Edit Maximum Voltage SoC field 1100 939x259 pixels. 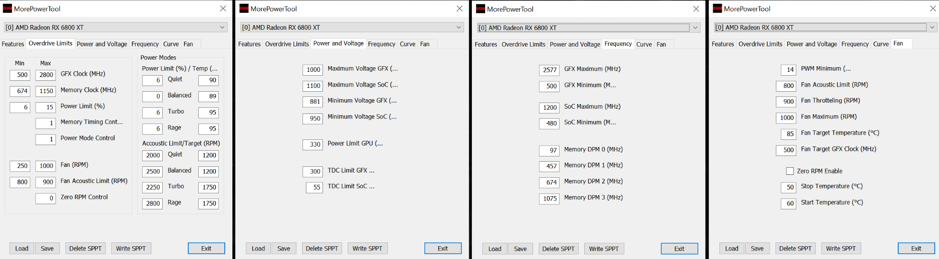[x=313, y=86]
